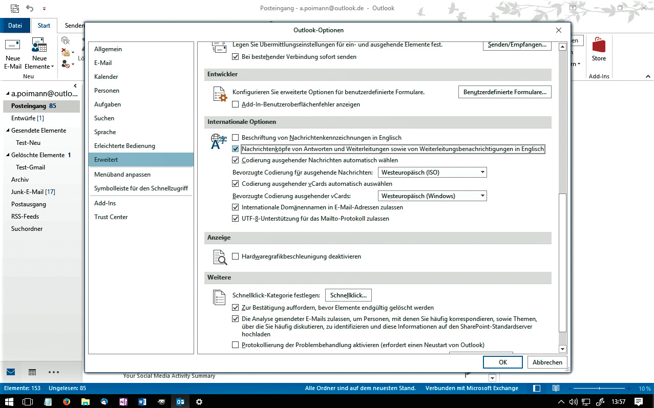This screenshot has height=408, width=654.
Task: Open more navigation options (three dots)
Action: [x=54, y=372]
